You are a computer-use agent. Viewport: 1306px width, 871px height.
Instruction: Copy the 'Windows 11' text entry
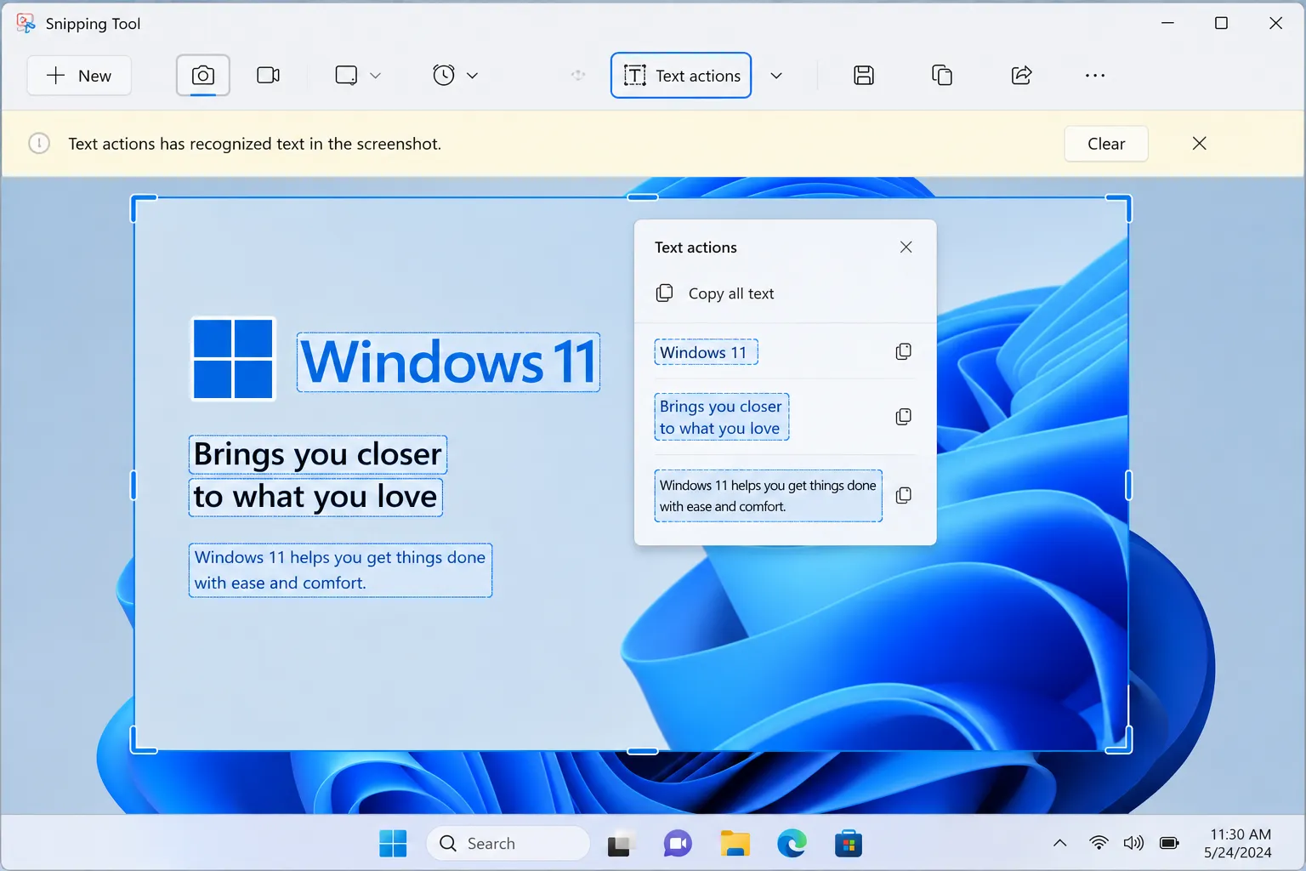pyautogui.click(x=904, y=352)
